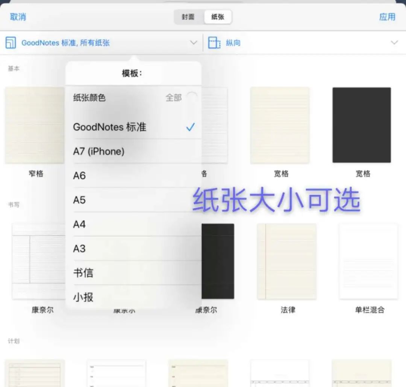This screenshot has height=387, width=406.
Task: Click the 书写 section label
Action: 14,205
